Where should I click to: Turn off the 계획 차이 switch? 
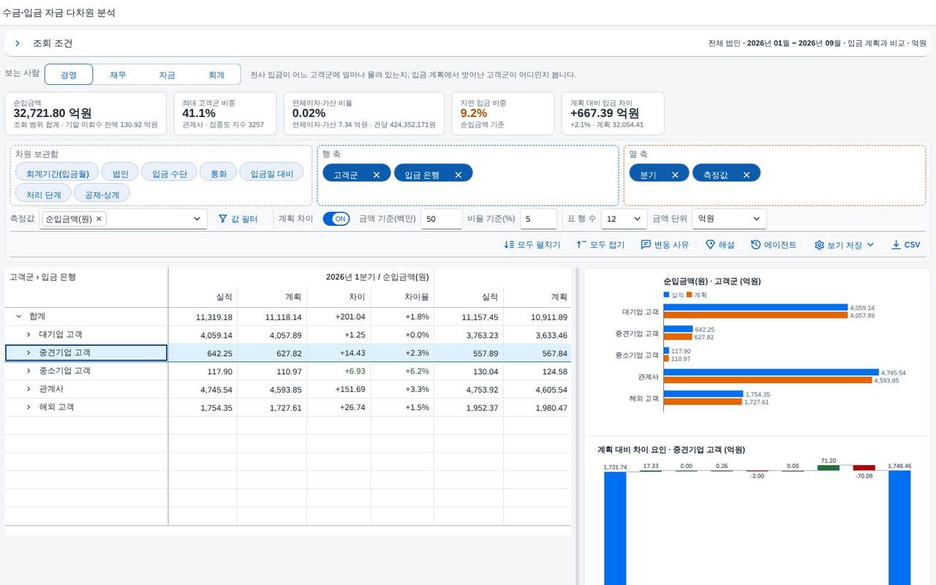pos(336,219)
